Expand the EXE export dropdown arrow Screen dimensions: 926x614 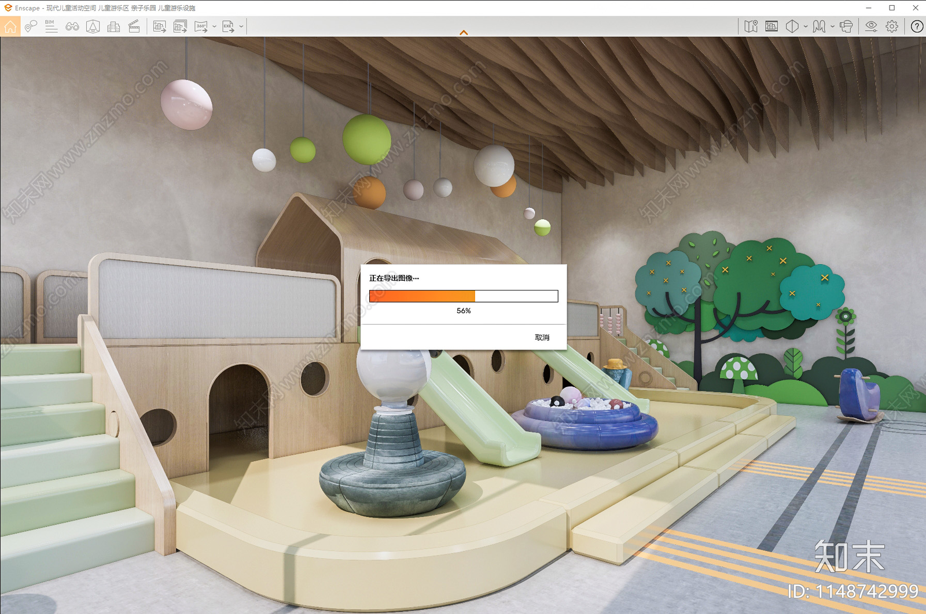click(241, 27)
